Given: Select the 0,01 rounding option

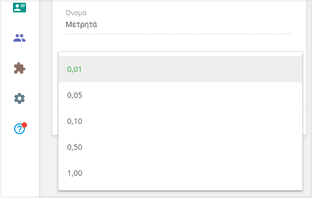Looking at the screenshot, I should coord(74,69).
